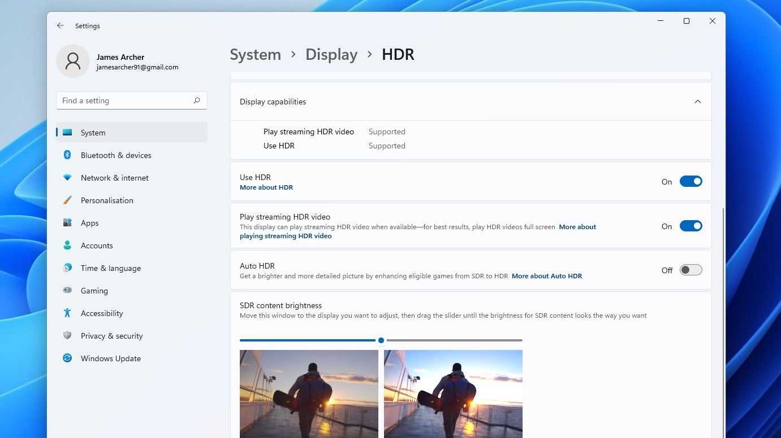Navigate to Display breadcrumb
The height and width of the screenshot is (438, 781).
coord(331,55)
